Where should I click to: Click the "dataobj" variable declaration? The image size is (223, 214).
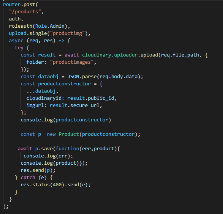point(48,77)
